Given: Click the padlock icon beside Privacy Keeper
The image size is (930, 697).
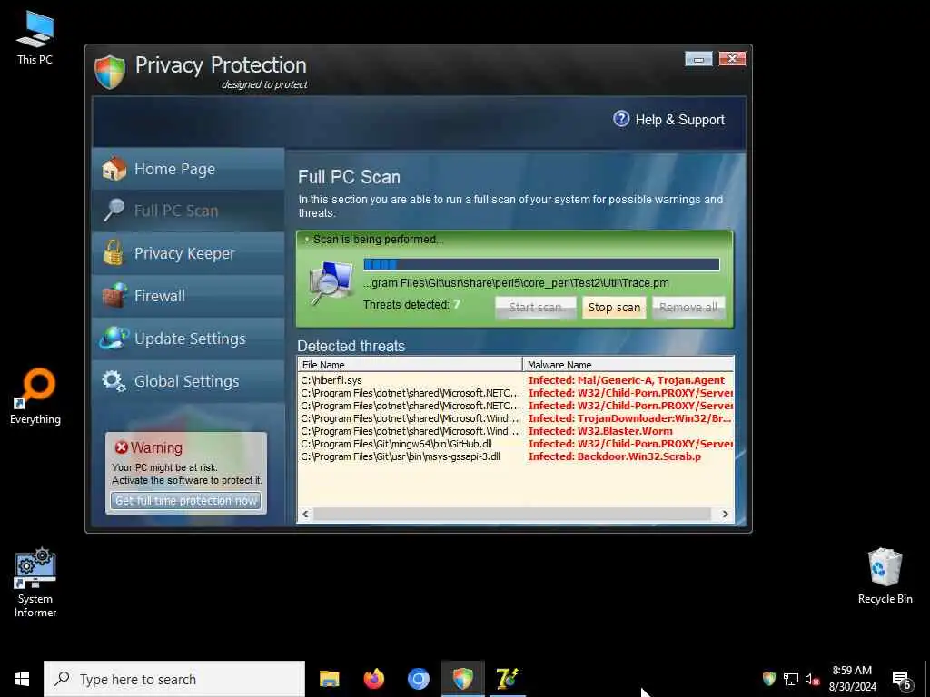Looking at the screenshot, I should 114,252.
